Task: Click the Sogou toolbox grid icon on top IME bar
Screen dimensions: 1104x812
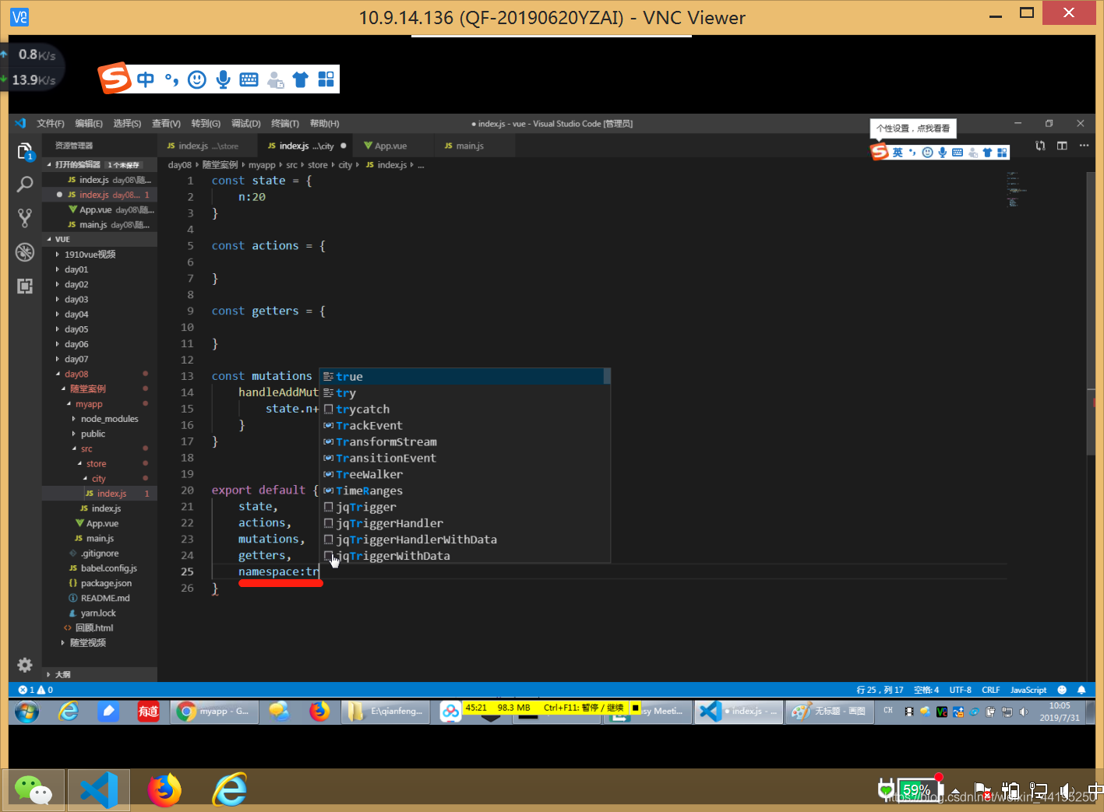Action: (x=326, y=79)
